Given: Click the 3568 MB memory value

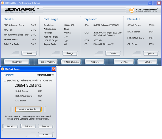Looking at the screenshot, I should (97, 40).
